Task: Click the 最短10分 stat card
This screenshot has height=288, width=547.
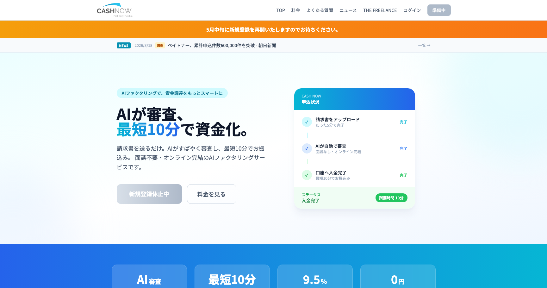Action: [232, 277]
